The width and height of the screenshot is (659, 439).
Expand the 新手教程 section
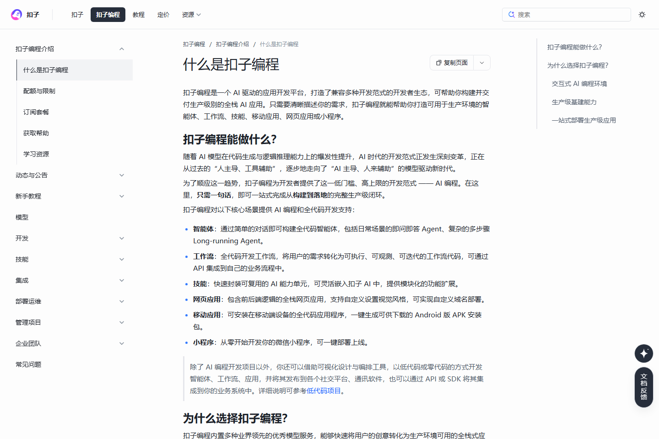122,196
